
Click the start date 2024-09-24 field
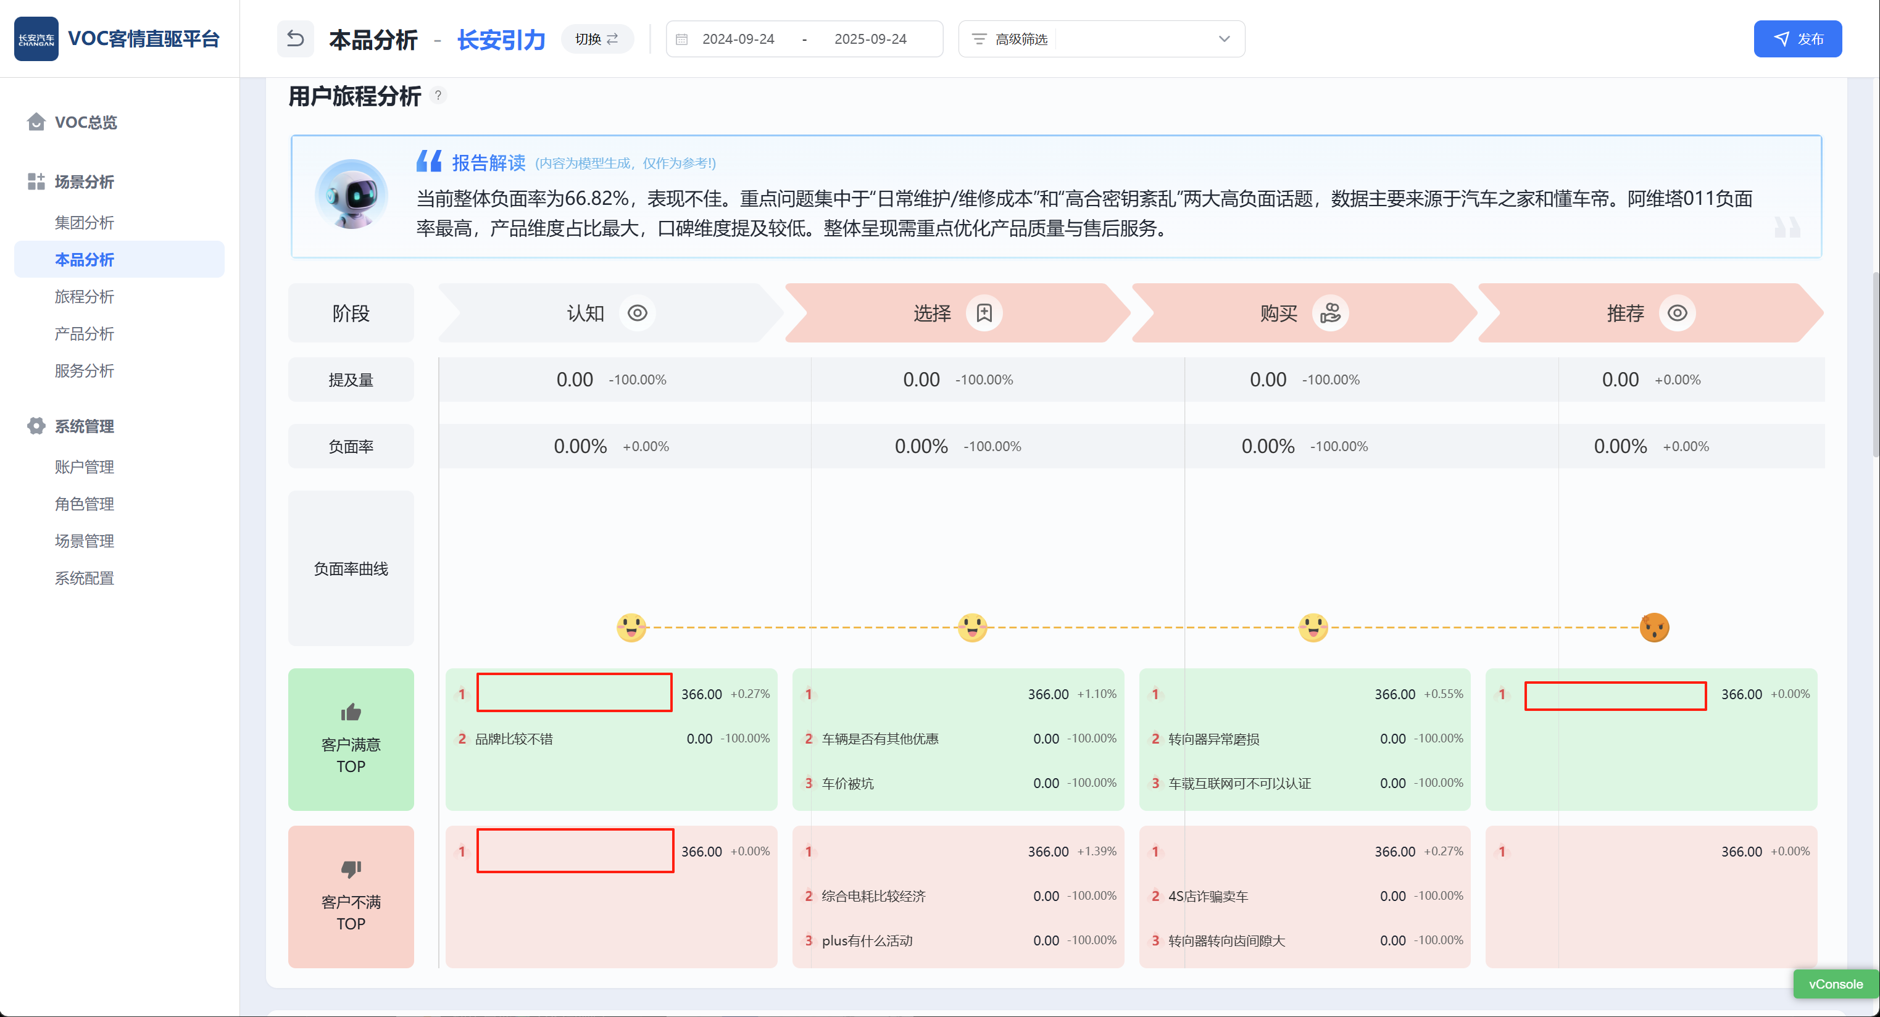coord(738,39)
